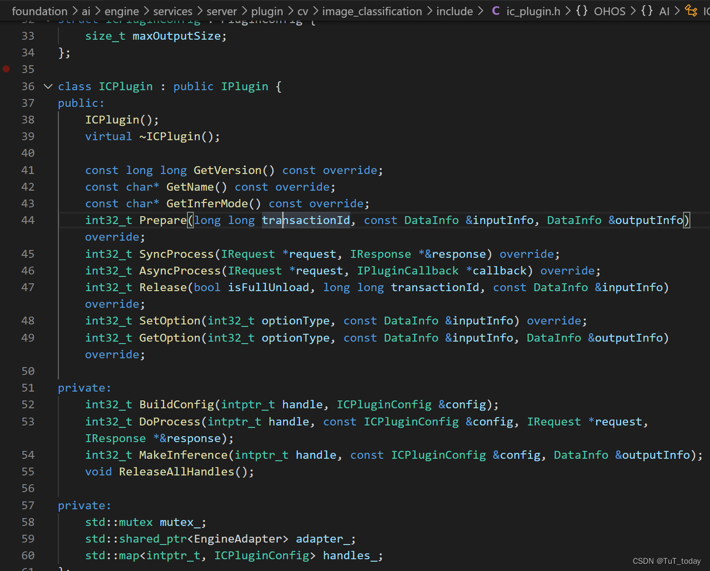710x571 pixels.
Task: Open the OHOS namespace breadcrumb
Action: pos(610,11)
